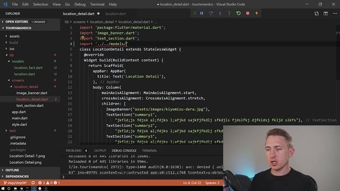Open the View menu
This screenshot has height=191, width=340.
(x=57, y=4)
